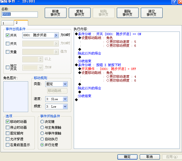Screen dimensions: 182x161
Task: Click the 0001: 跑步开启 switch selector field
Action: click(41, 35)
